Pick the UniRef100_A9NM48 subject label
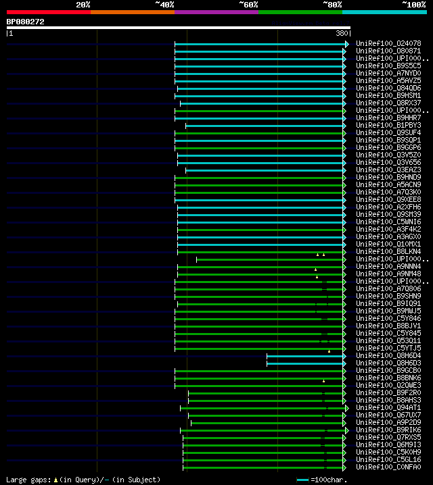The width and height of the screenshot is (433, 485). pos(388,274)
